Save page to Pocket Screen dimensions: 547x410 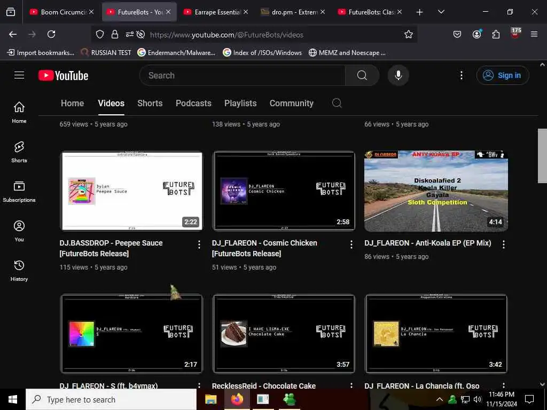tap(457, 35)
